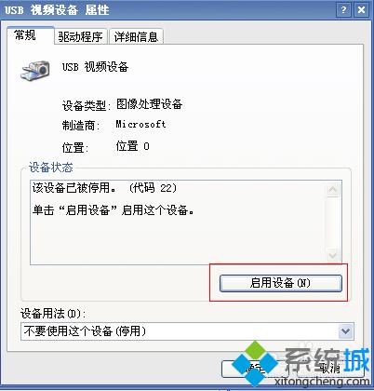This screenshot has width=374, height=391.
Task: Click the 取消 button at bottom
Action: point(330,369)
